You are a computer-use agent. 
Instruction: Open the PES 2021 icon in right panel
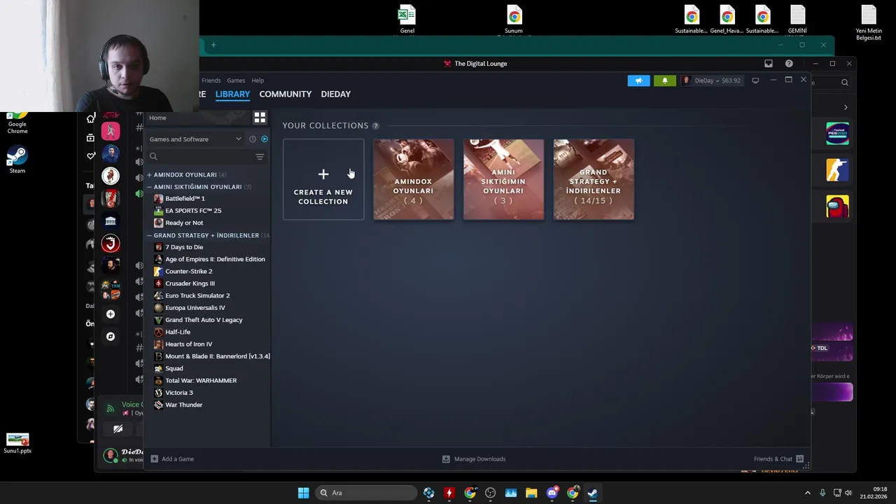[x=837, y=134]
